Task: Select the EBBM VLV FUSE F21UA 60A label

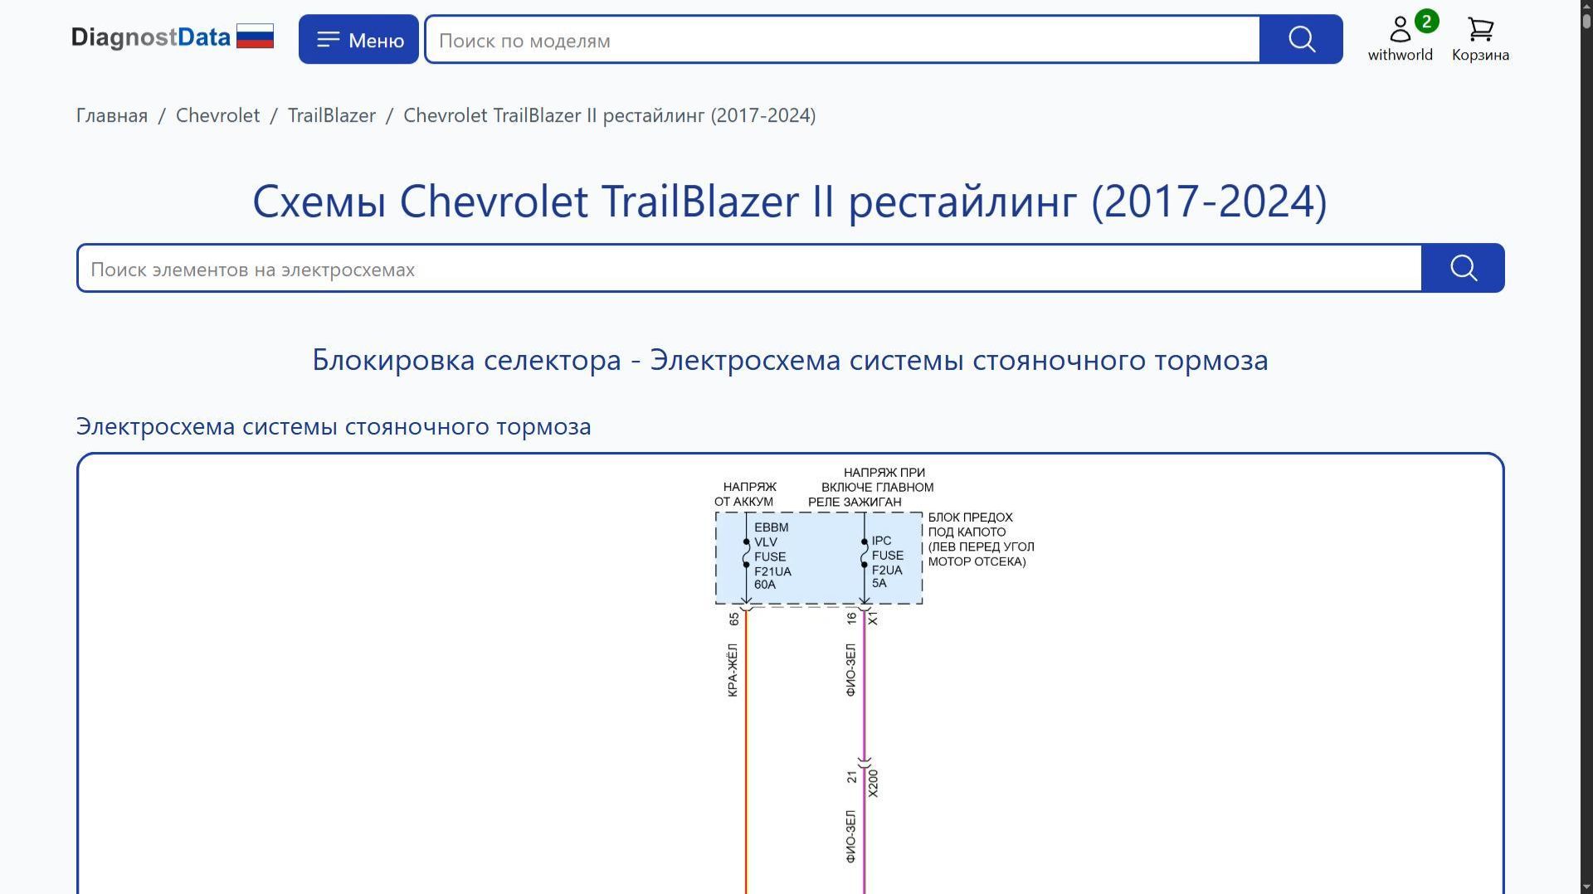Action: 772,556
